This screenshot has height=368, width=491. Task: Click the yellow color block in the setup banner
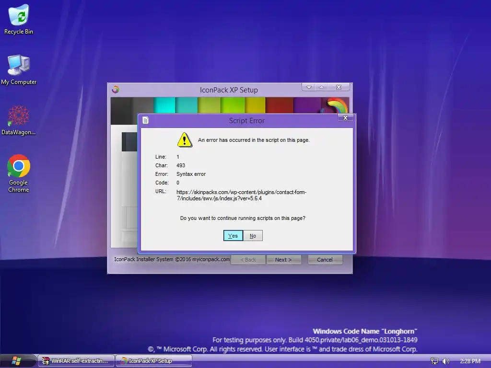(x=255, y=105)
